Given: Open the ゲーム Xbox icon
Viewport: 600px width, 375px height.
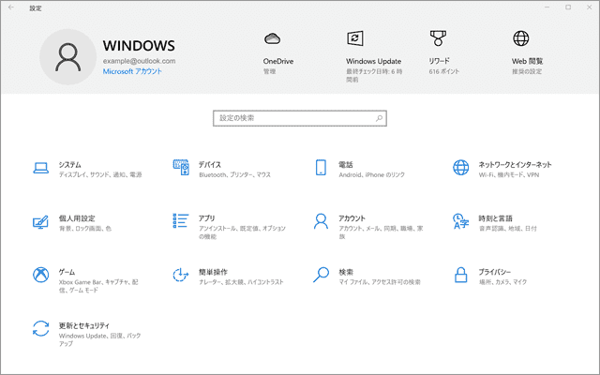Looking at the screenshot, I should point(40,275).
